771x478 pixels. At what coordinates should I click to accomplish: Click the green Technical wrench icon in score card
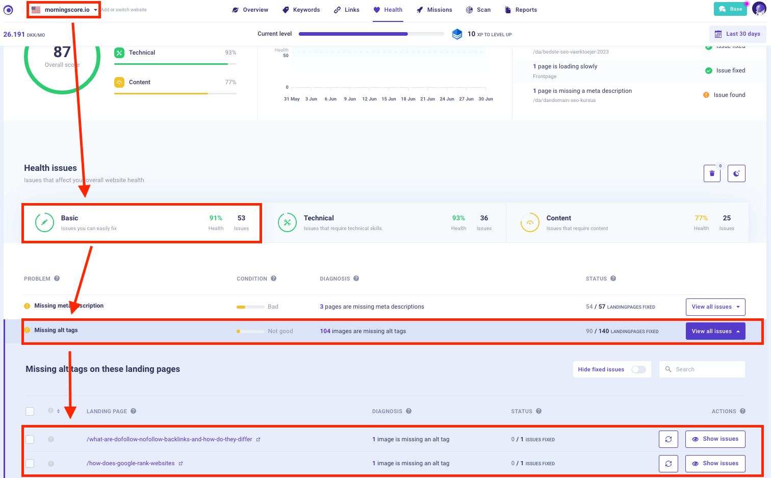119,53
